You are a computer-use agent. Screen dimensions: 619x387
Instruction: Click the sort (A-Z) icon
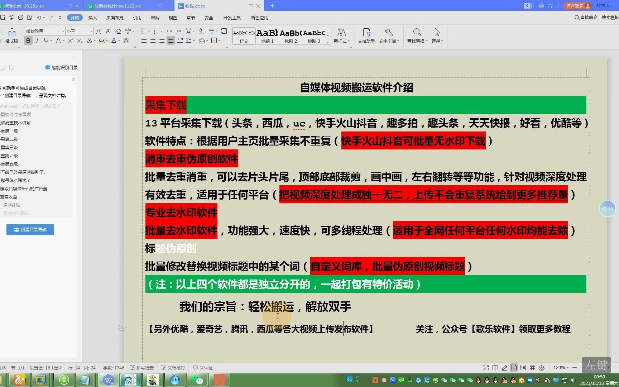click(x=201, y=31)
